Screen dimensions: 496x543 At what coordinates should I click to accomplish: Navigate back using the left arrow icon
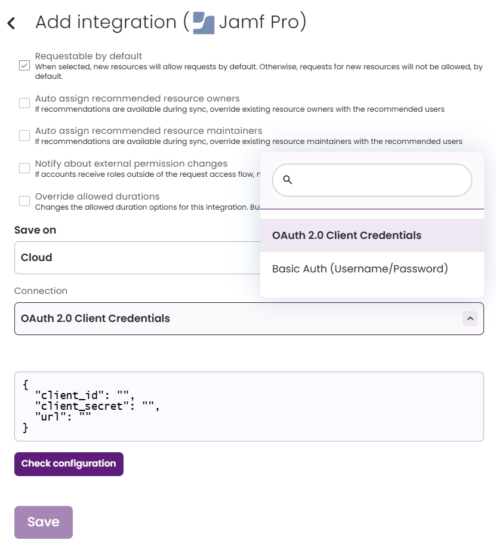11,22
